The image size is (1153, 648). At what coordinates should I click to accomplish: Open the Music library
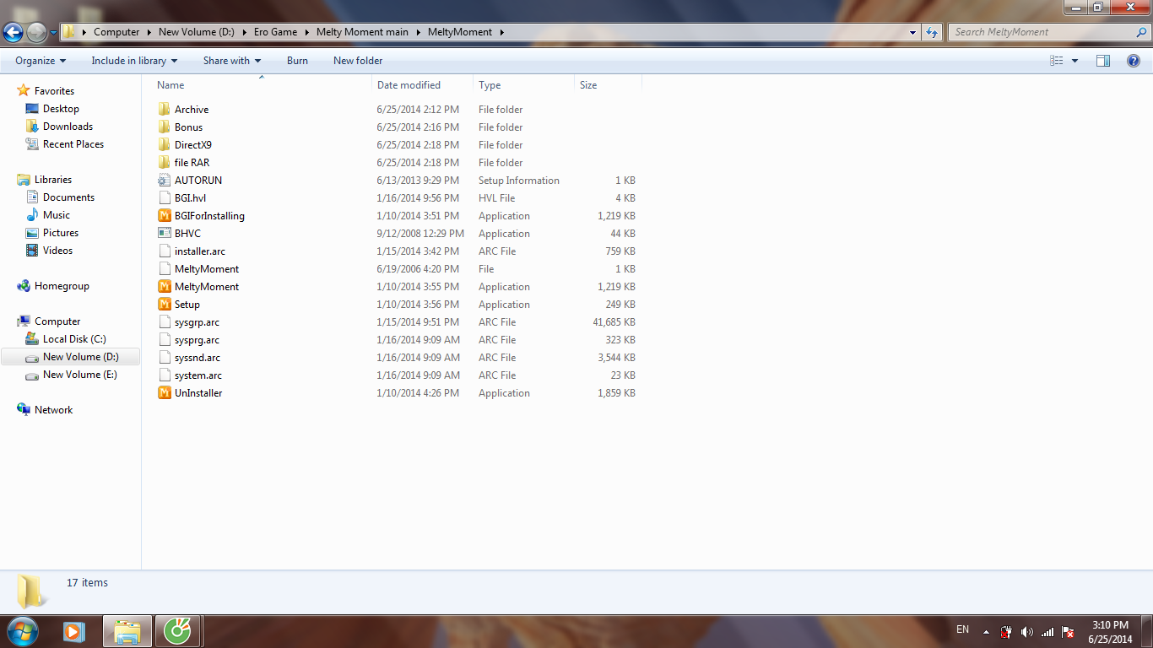pos(57,215)
